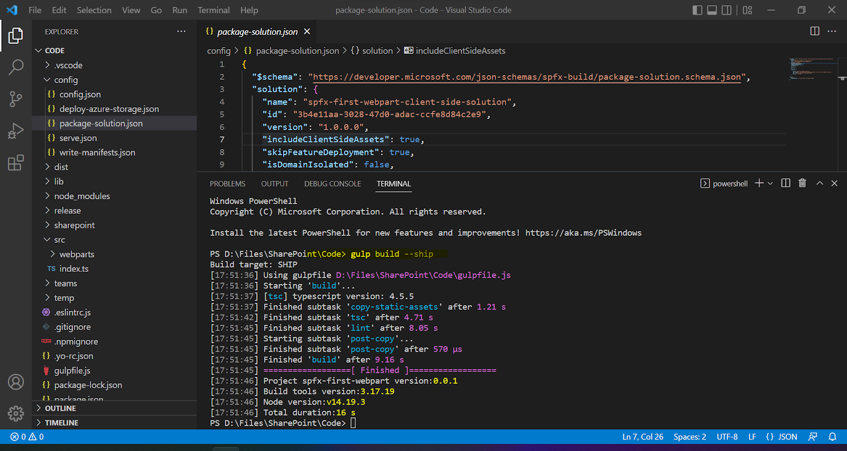Toggle bottom panel layout icon
The image size is (847, 451).
pos(712,10)
